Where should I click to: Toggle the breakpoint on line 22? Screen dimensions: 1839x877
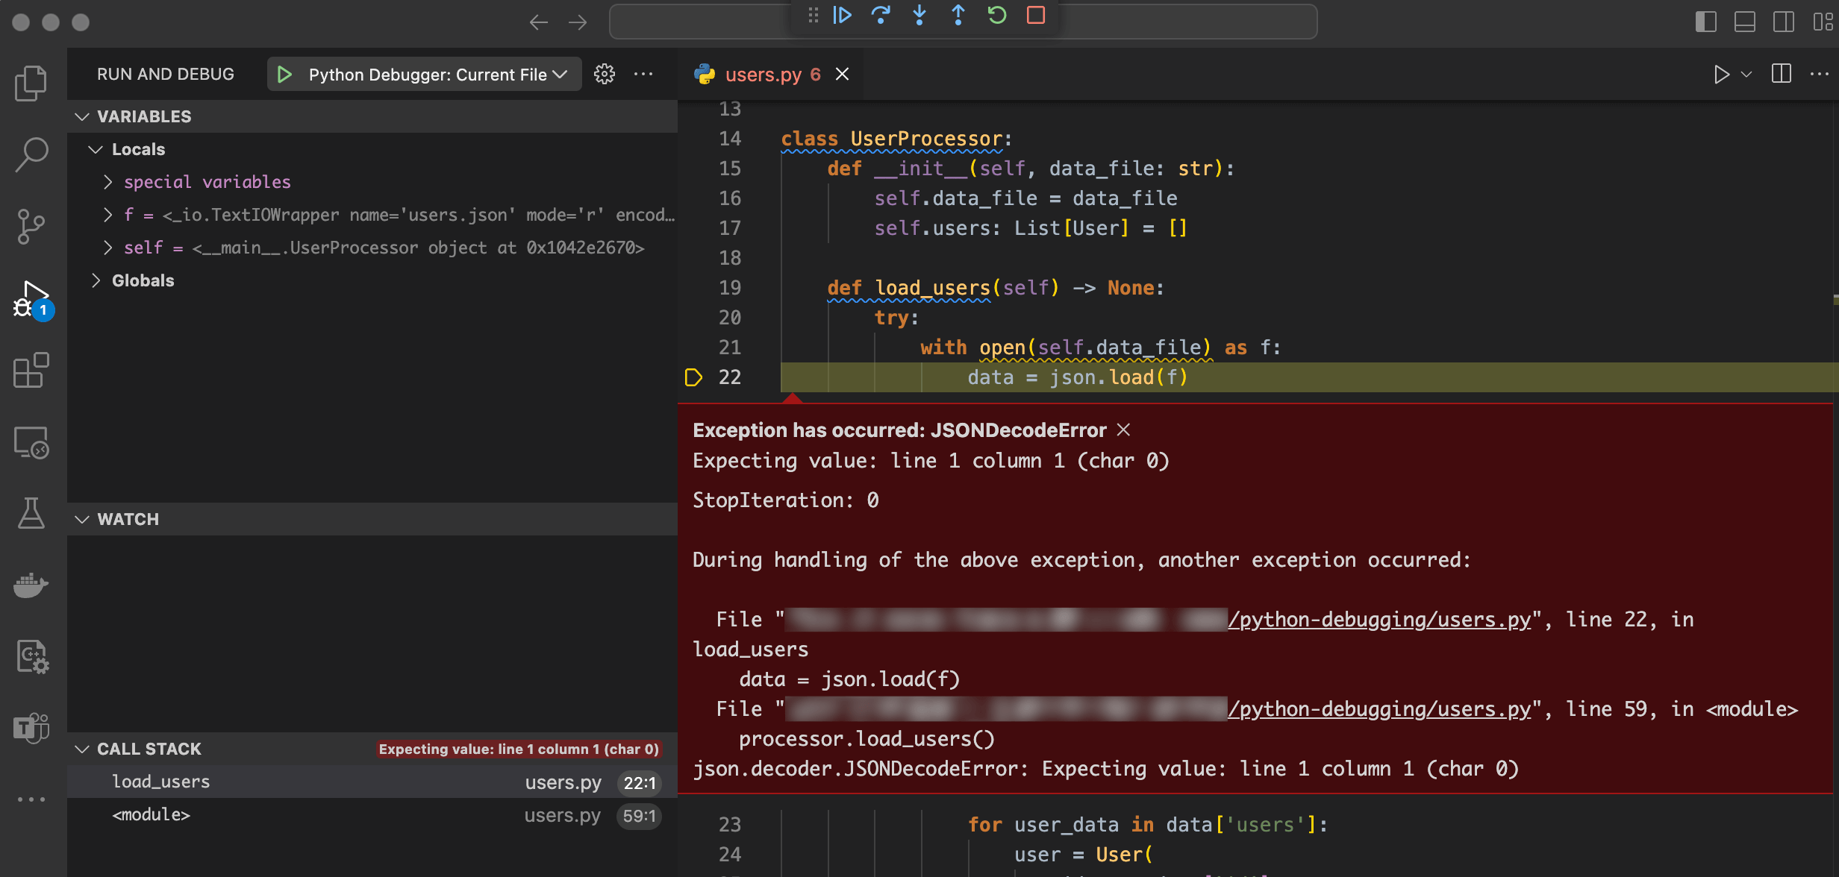(693, 377)
